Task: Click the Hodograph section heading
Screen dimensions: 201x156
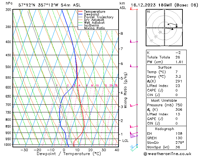Action: coord(165,129)
